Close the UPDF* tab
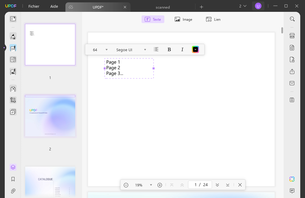Screen dimensions: 305x198 [125, 7]
